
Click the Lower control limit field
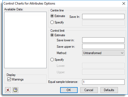point(103,66)
